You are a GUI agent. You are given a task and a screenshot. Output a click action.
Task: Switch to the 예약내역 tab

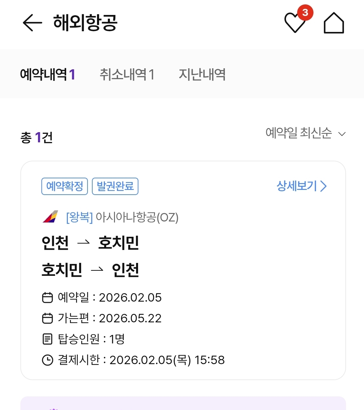coord(47,74)
